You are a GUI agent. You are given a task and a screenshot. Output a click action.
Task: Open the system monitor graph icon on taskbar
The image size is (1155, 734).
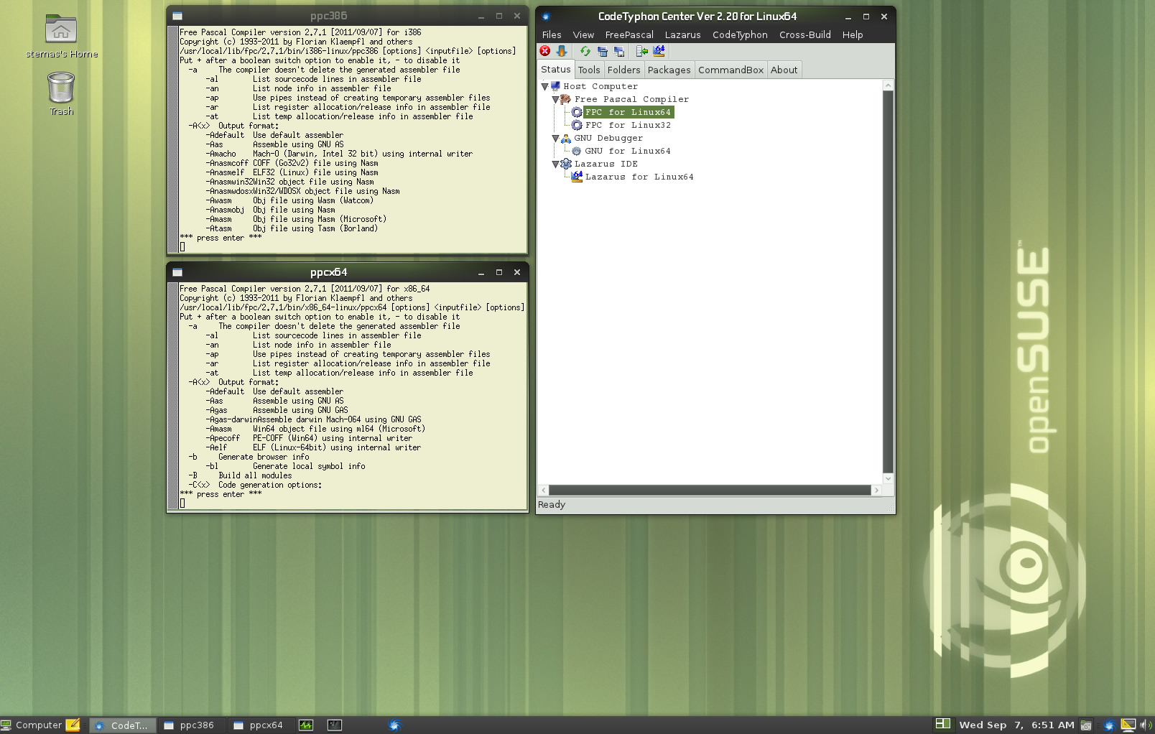pyautogui.click(x=306, y=725)
